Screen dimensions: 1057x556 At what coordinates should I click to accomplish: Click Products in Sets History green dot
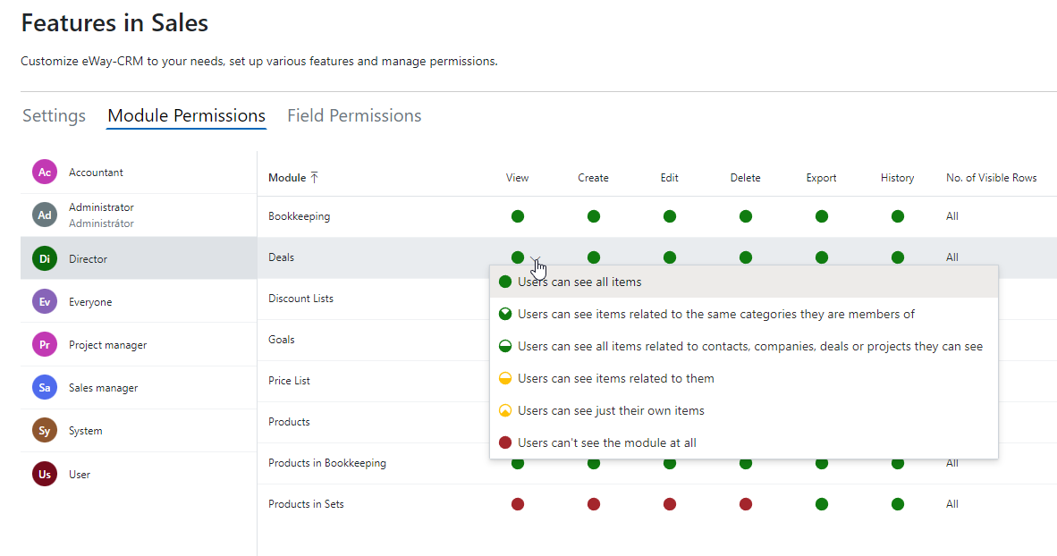[897, 504]
